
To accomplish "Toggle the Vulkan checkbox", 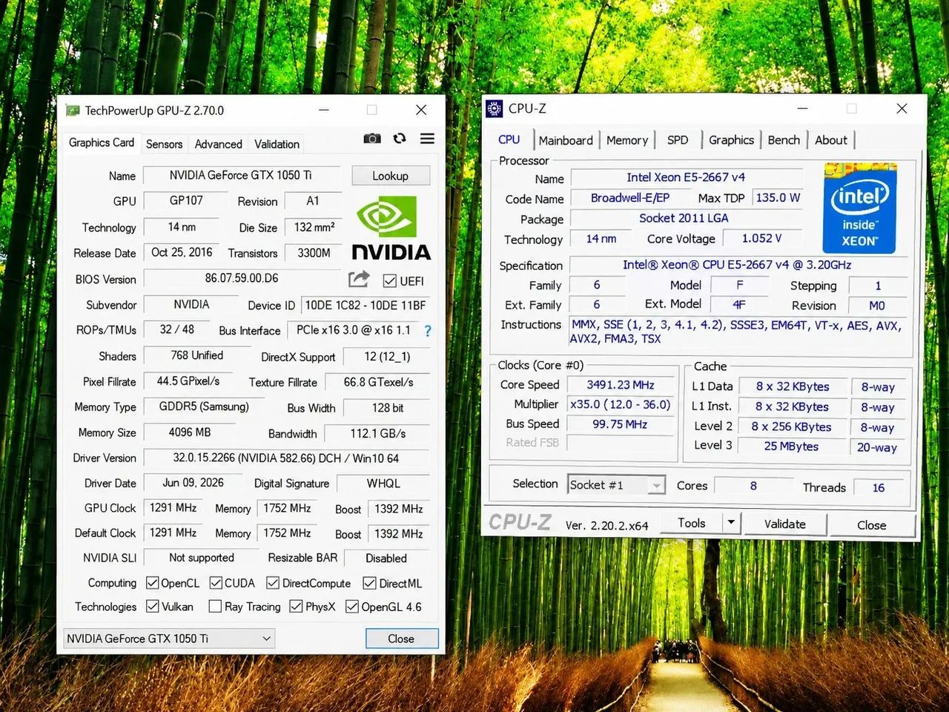I will pyautogui.click(x=153, y=607).
